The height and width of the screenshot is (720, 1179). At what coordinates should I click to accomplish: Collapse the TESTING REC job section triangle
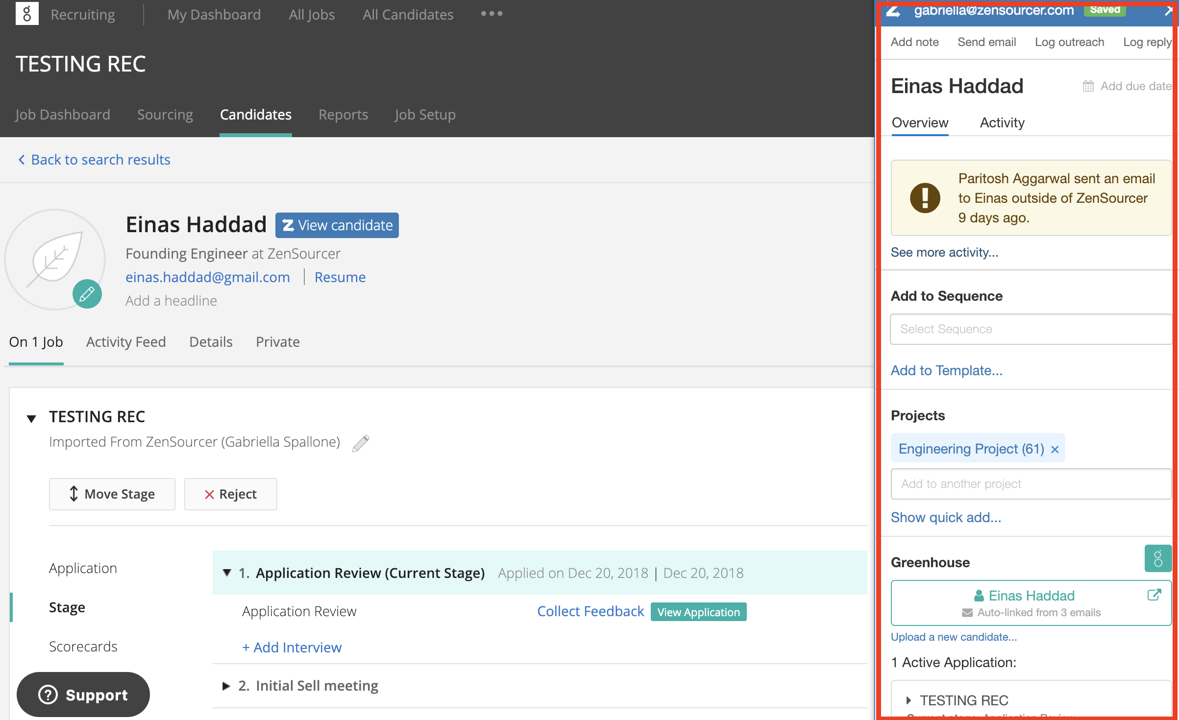point(31,418)
